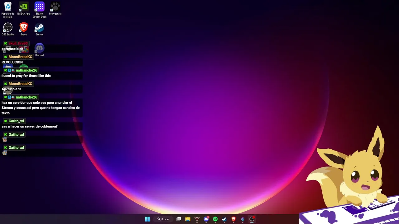The image size is (399, 224).
Task: Launch NVIDIA App from the desktop
Action: pos(23,9)
